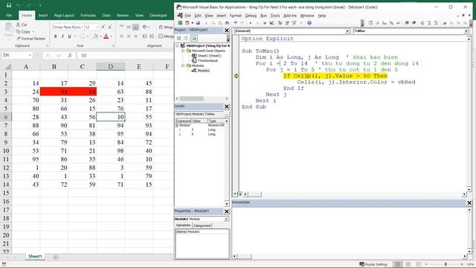The image size is (476, 268).
Task: Open the (General) object dropdown
Action: 347,31
